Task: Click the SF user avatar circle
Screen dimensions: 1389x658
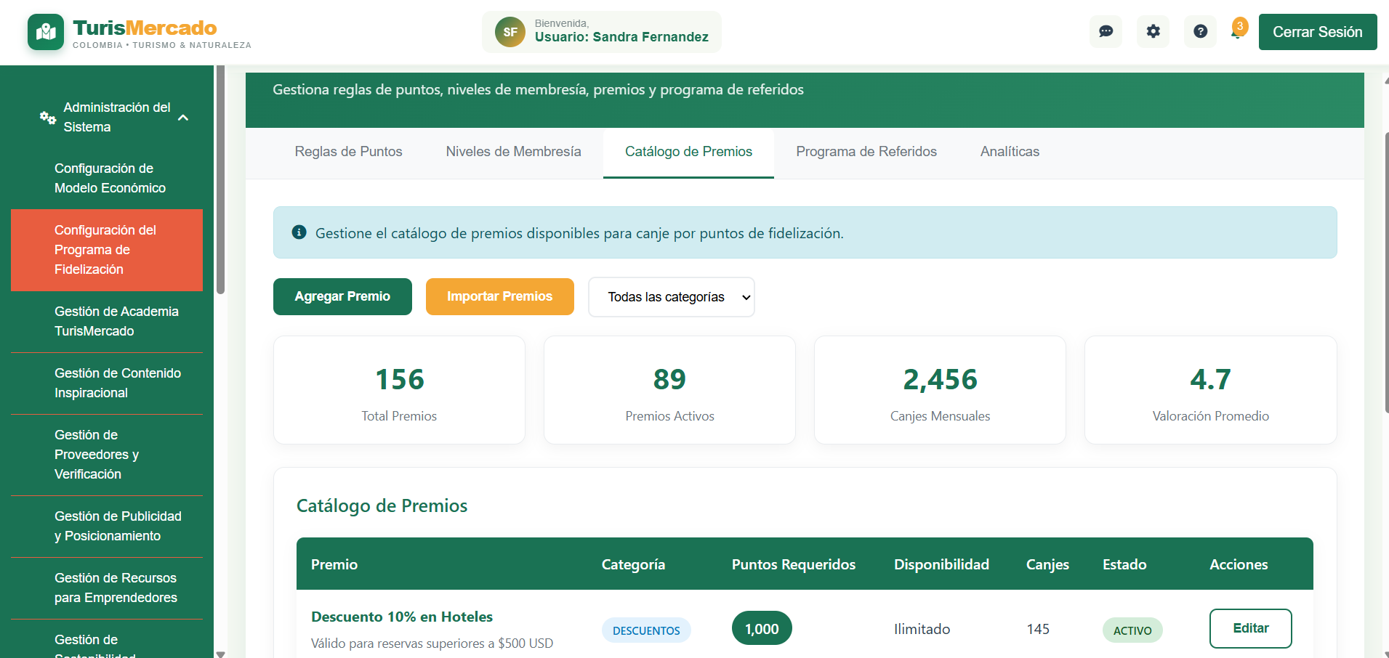Action: (510, 31)
